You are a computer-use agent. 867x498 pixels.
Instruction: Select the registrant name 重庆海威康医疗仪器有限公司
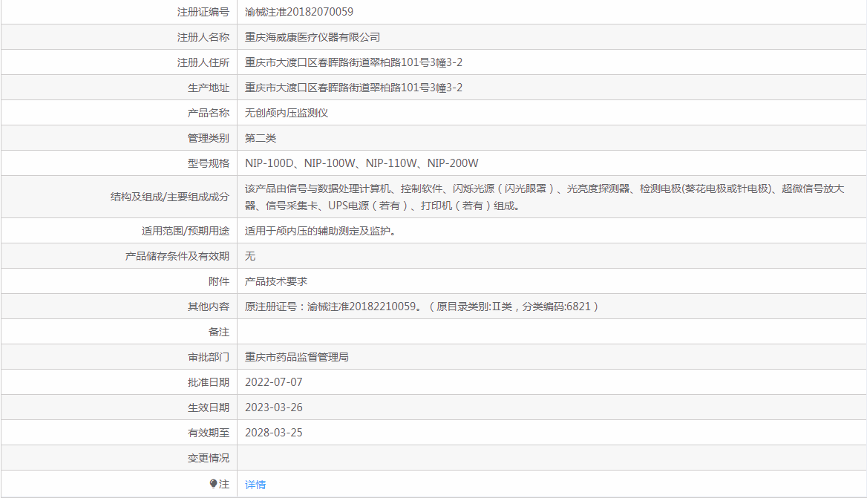(x=313, y=37)
